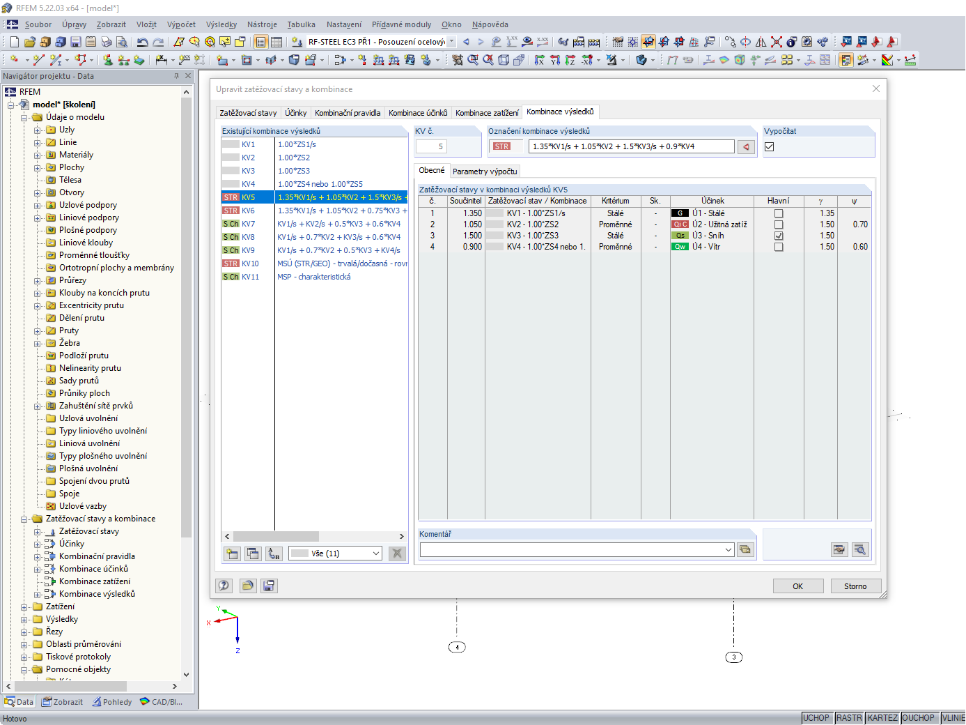
Task: Click red Qi C swatch for Ú2
Action: coord(680,224)
